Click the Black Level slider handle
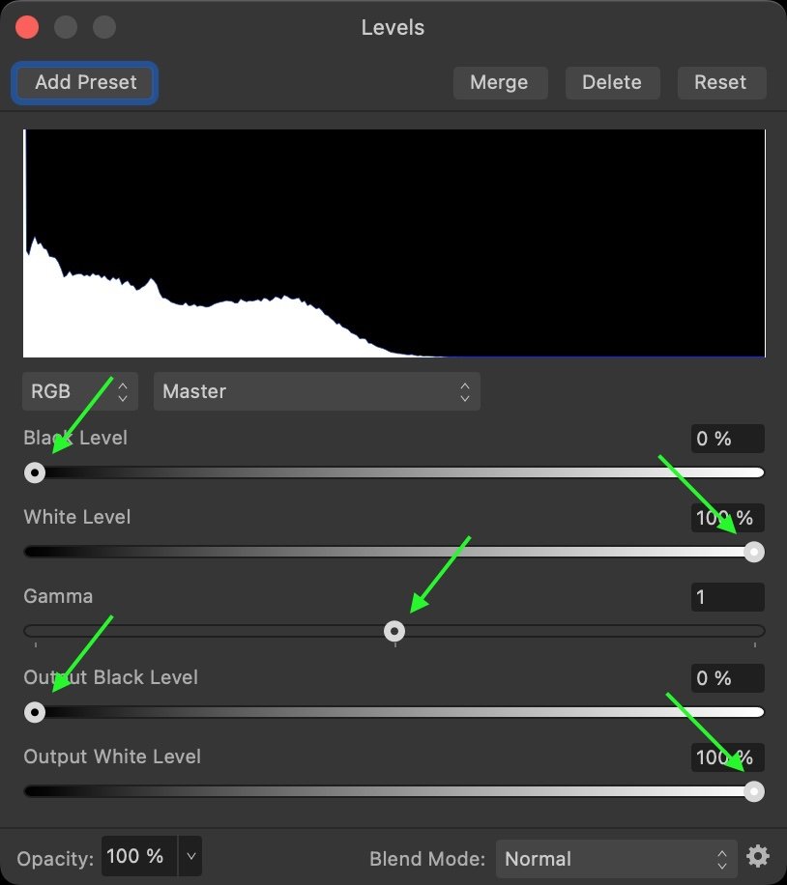Image resolution: width=787 pixels, height=885 pixels. (35, 472)
